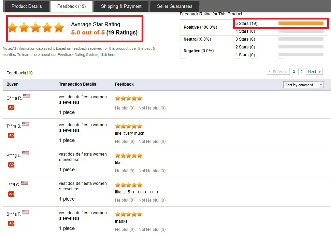The height and width of the screenshot is (234, 331).
Task: Click buyer name O***a R.
Action: click(14, 98)
